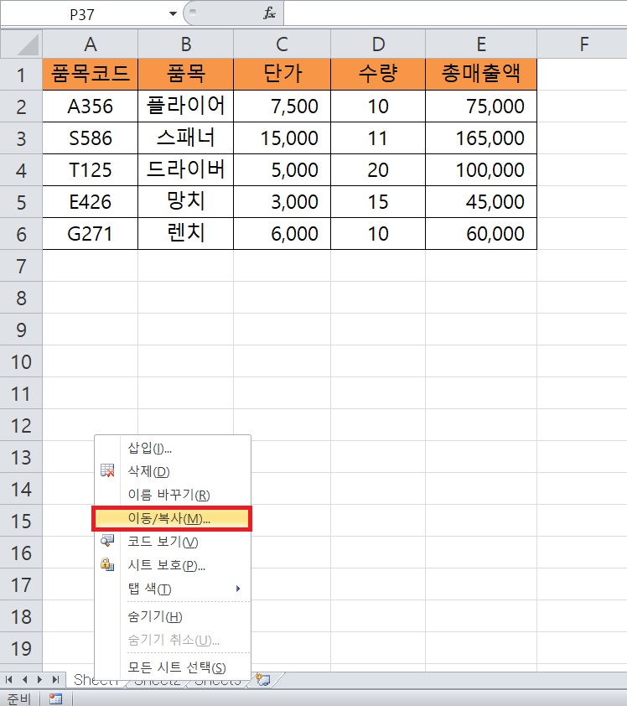
Task: Choose 코드 보기(V) from context menu
Action: [x=173, y=542]
